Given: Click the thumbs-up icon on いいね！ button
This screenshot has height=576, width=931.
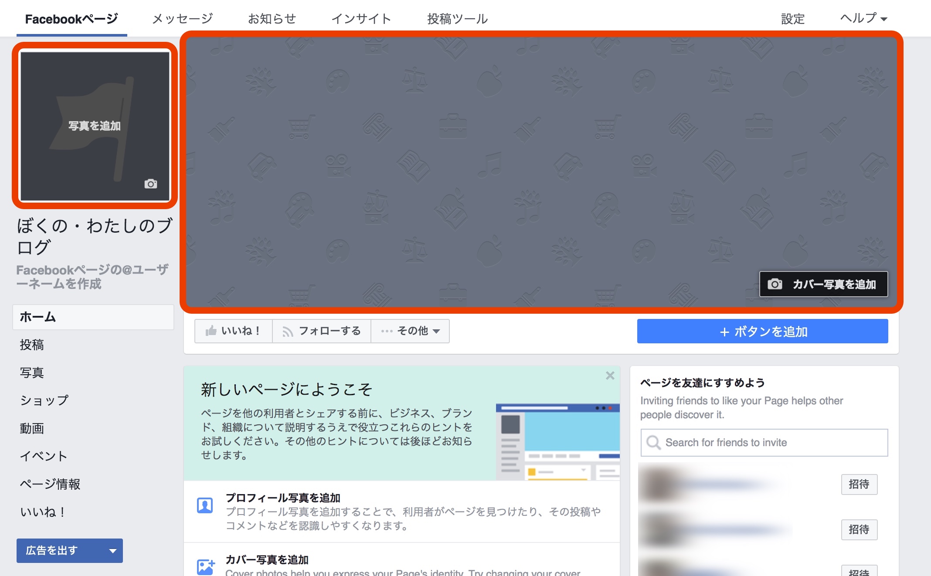Looking at the screenshot, I should [x=211, y=331].
